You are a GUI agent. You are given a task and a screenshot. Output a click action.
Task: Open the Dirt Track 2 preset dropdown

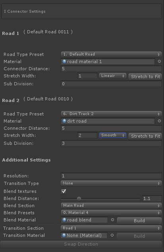(x=111, y=114)
